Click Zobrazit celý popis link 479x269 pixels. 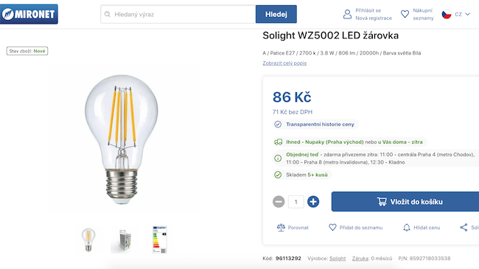coord(284,63)
